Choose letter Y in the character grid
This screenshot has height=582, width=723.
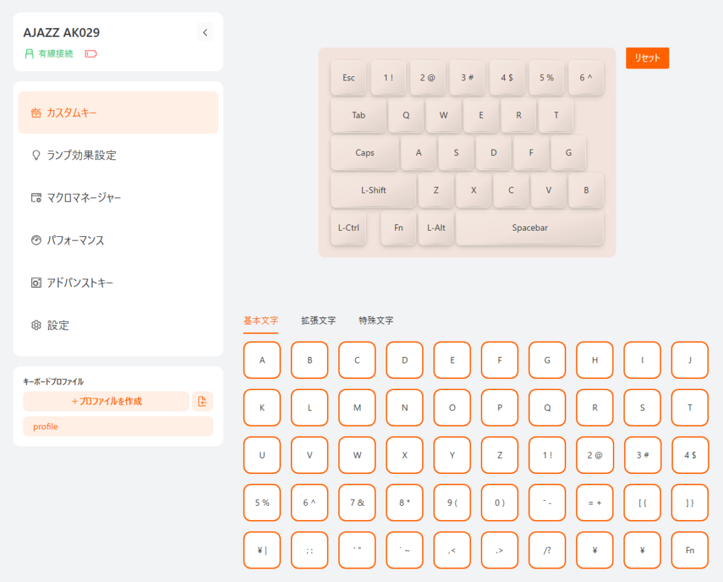click(x=453, y=455)
